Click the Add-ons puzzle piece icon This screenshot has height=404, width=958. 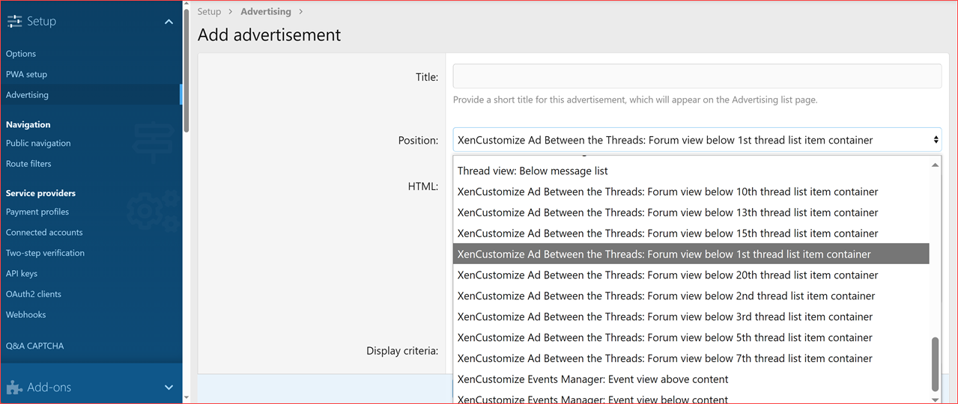point(14,388)
